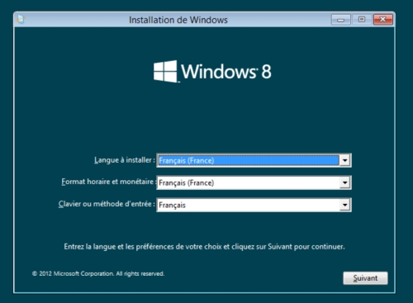Viewport: 413px width, 303px height.
Task: Expand Clavier ou méthode d'entrée dropdown arrow
Action: (344, 205)
